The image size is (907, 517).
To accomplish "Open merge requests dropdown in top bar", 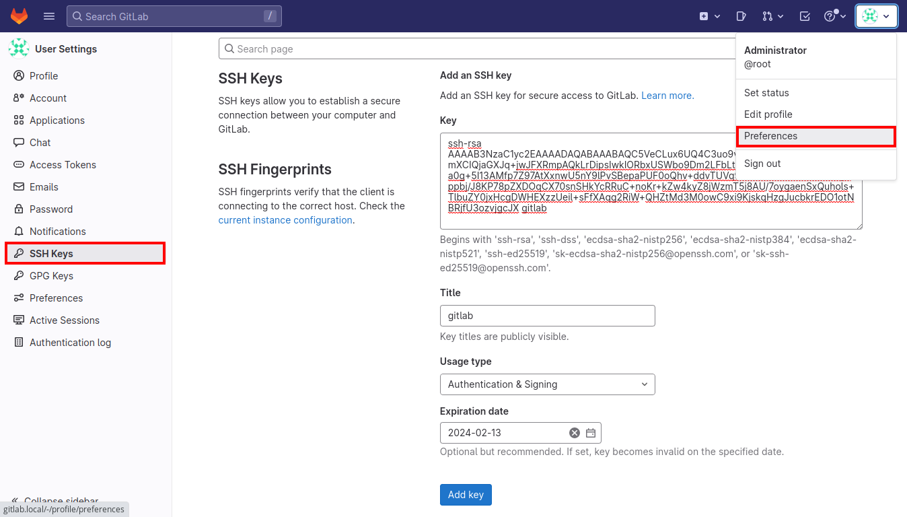I will point(773,16).
